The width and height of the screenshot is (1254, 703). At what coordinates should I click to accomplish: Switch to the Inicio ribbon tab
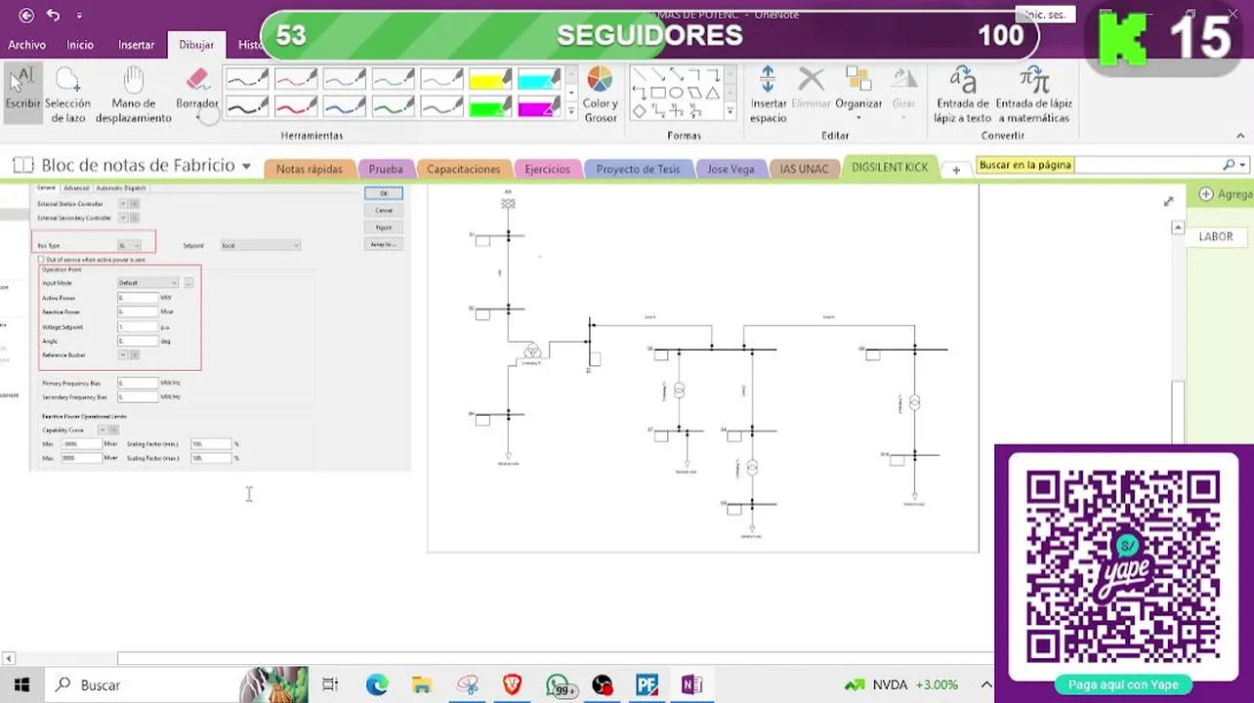[x=80, y=45]
